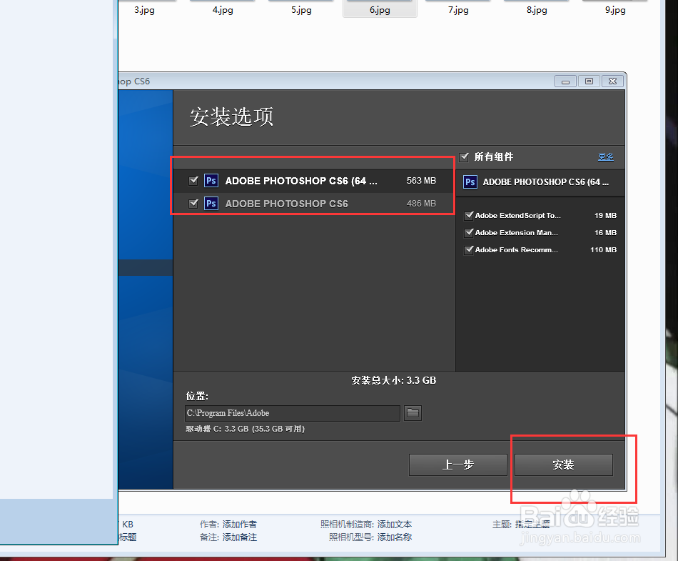The image size is (678, 561).
Task: Open the folder browse icon beside install path
Action: pos(413,413)
